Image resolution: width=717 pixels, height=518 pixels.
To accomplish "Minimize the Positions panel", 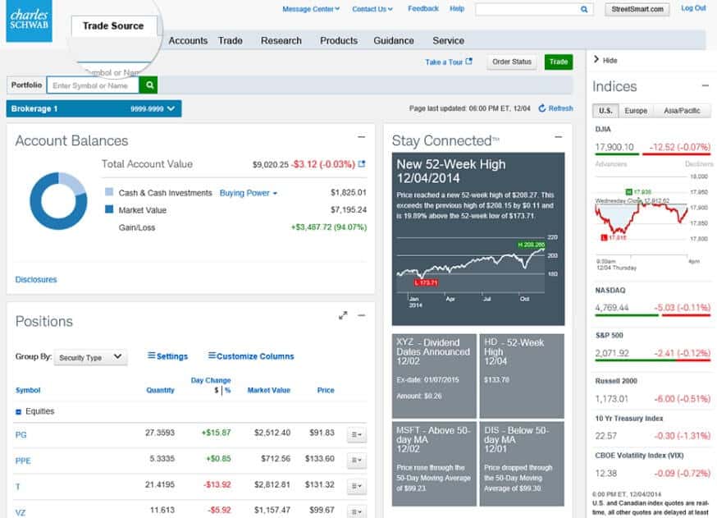I will (x=361, y=315).
